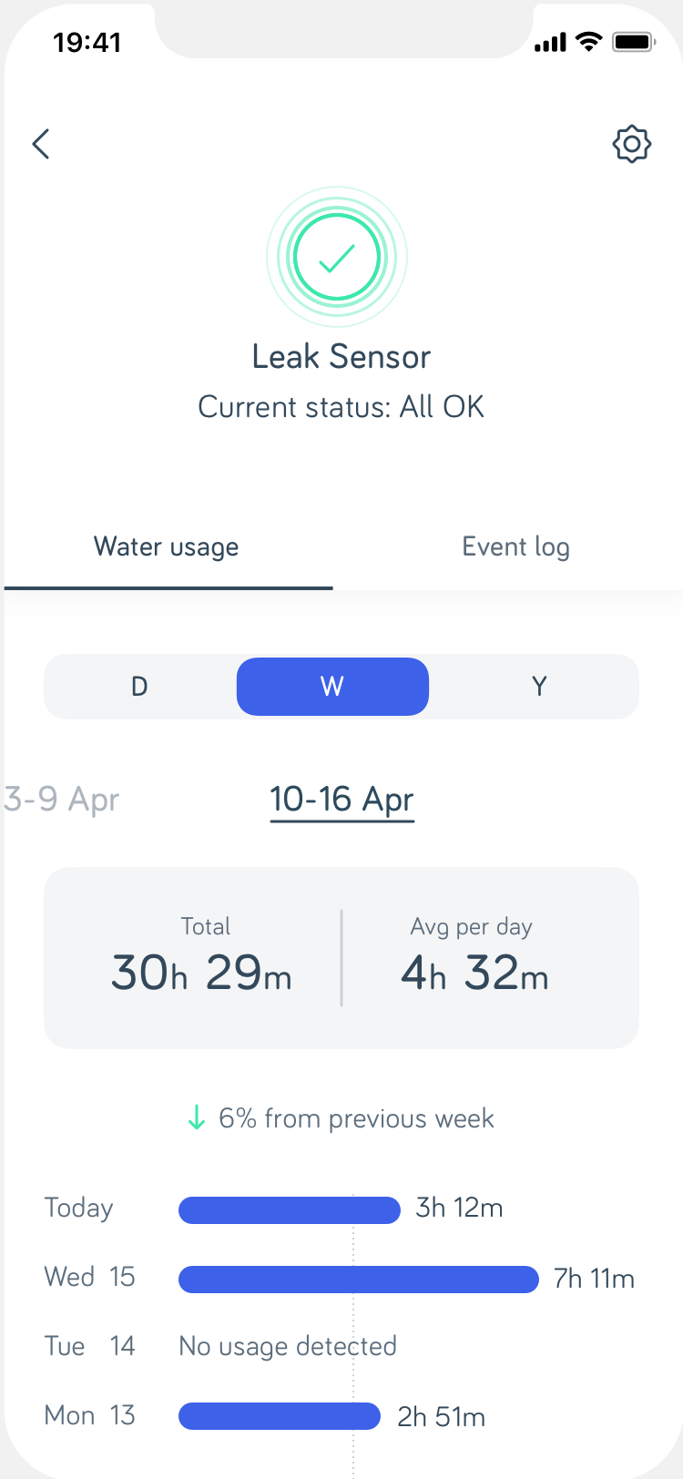Tap Wed 15 usage bar 7h 11m
The height and width of the screenshot is (1479, 683).
tap(359, 1279)
